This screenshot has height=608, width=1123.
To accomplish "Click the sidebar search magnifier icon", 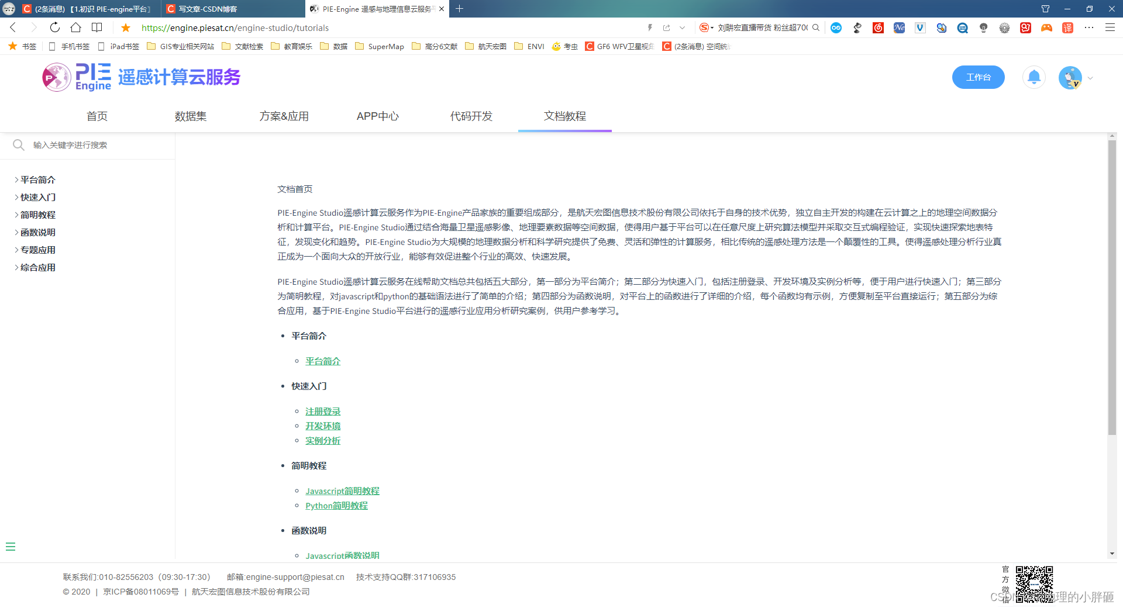I will coord(19,145).
